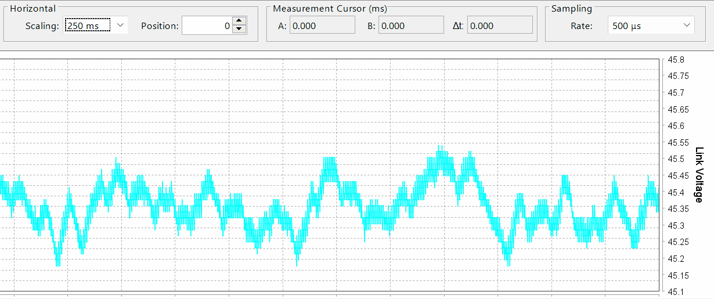The width and height of the screenshot is (714, 299).
Task: Click the 45.2 tick label on the axis
Action: [675, 258]
